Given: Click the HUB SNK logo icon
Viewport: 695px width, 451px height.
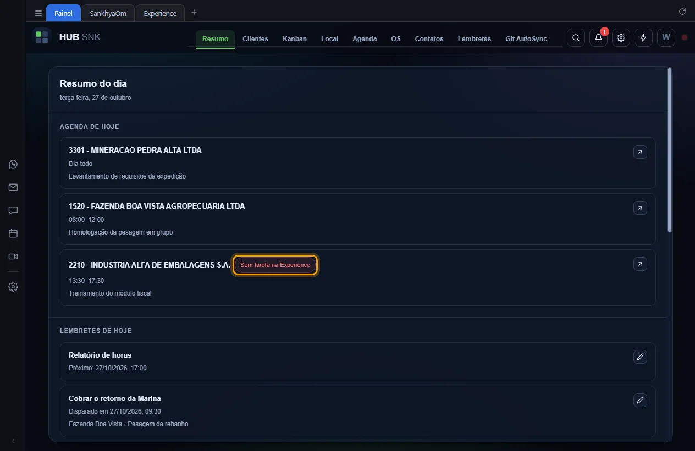Looking at the screenshot, I should [42, 37].
